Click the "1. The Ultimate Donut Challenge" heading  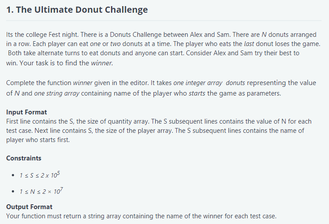point(77,10)
